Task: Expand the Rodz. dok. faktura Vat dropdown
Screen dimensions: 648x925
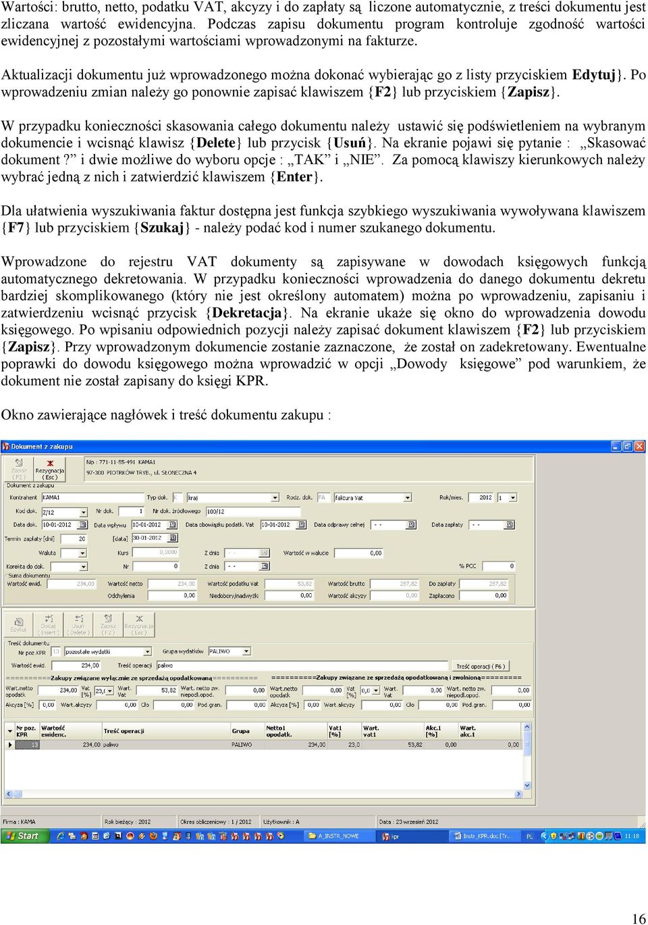Action: pyautogui.click(x=408, y=498)
